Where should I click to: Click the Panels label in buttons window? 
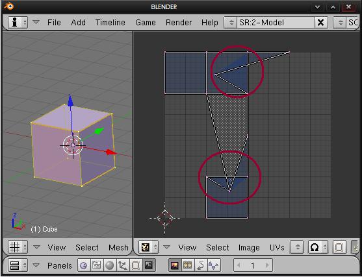[x=60, y=266]
